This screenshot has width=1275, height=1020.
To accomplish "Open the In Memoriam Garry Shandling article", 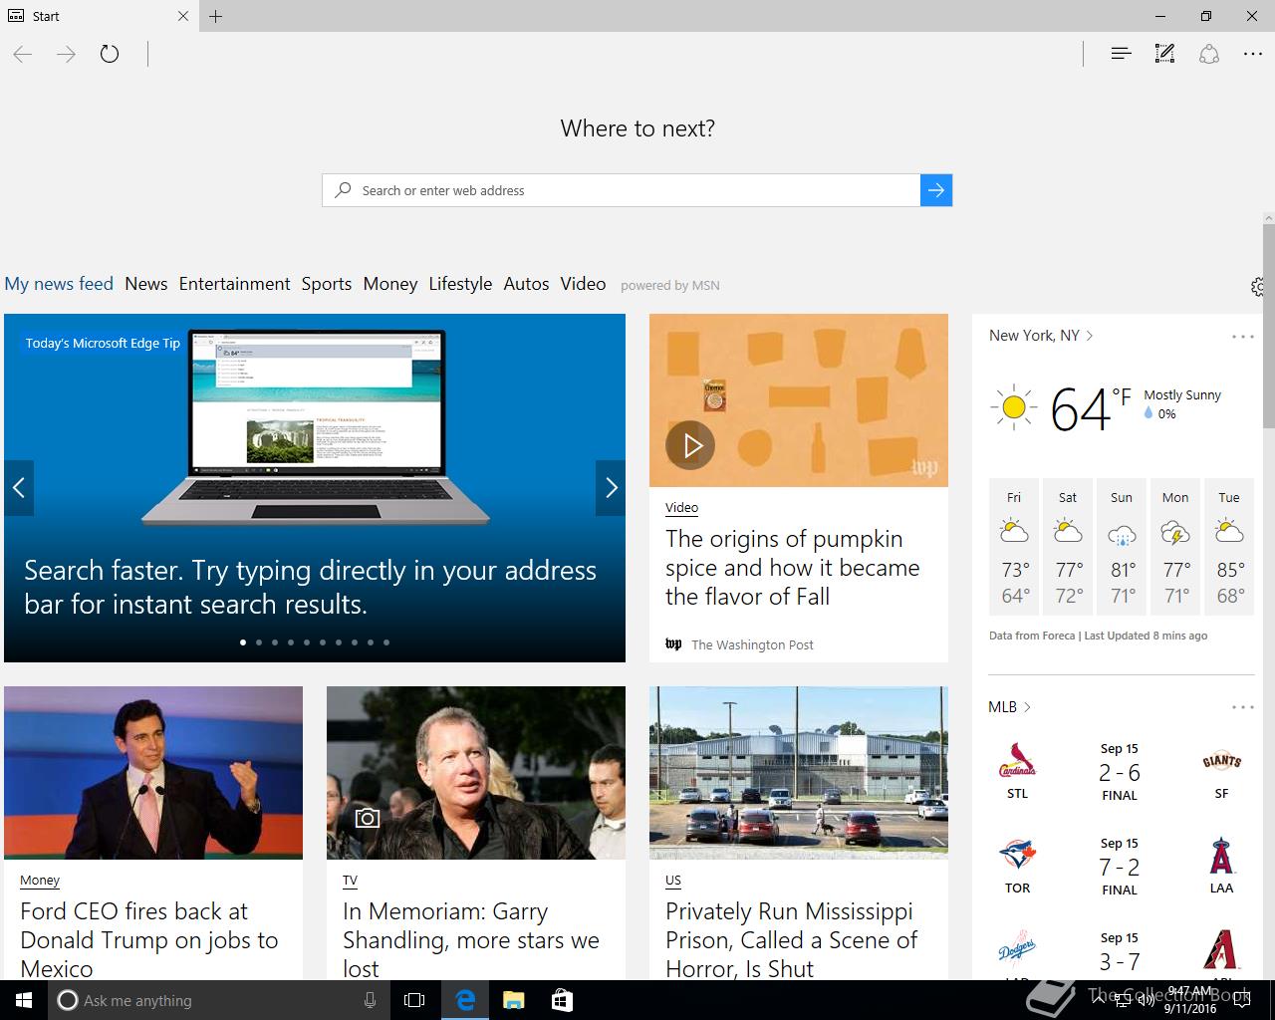I will (471, 939).
